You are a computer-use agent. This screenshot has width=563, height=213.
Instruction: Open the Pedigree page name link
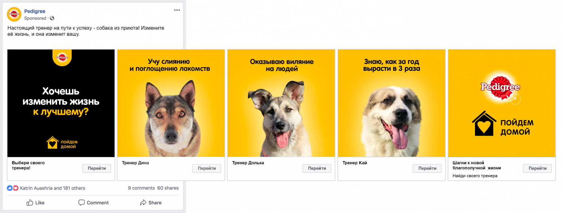(34, 11)
